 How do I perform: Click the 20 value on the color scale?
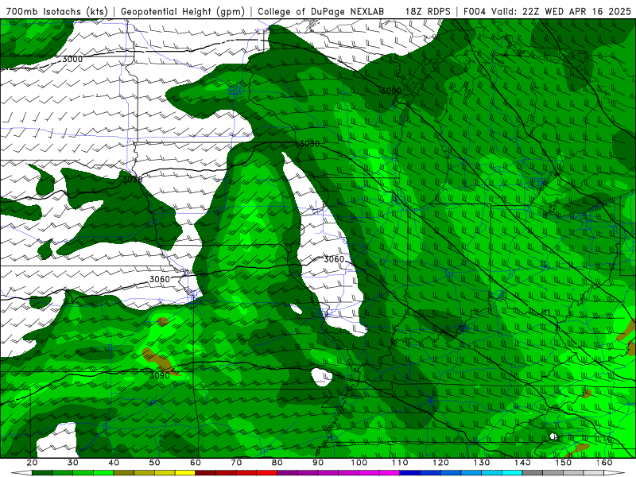click(32, 463)
